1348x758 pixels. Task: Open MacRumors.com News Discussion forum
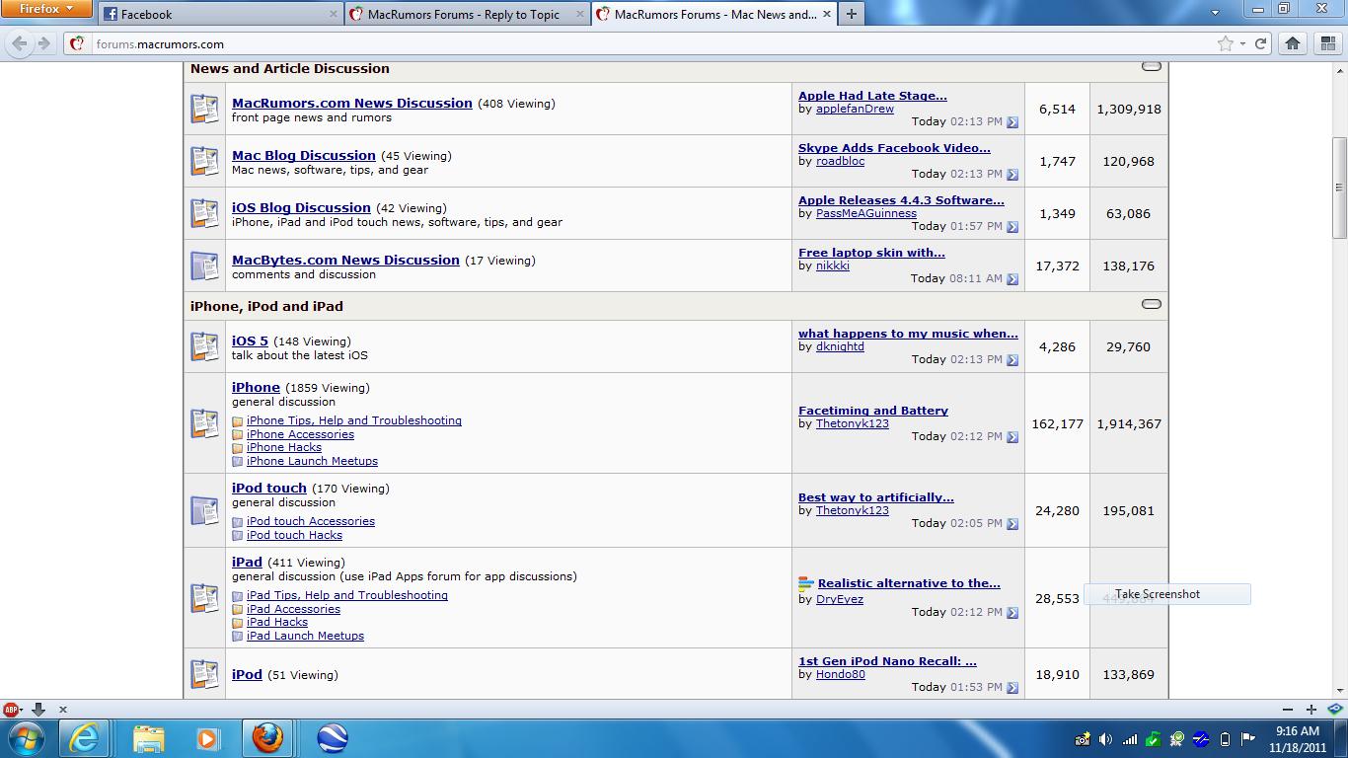[352, 103]
